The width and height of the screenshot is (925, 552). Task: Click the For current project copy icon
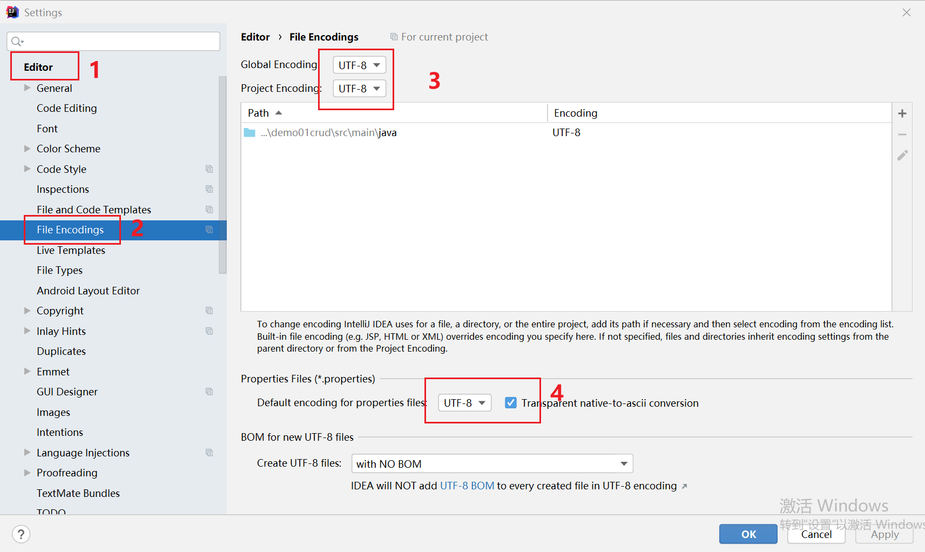click(394, 37)
